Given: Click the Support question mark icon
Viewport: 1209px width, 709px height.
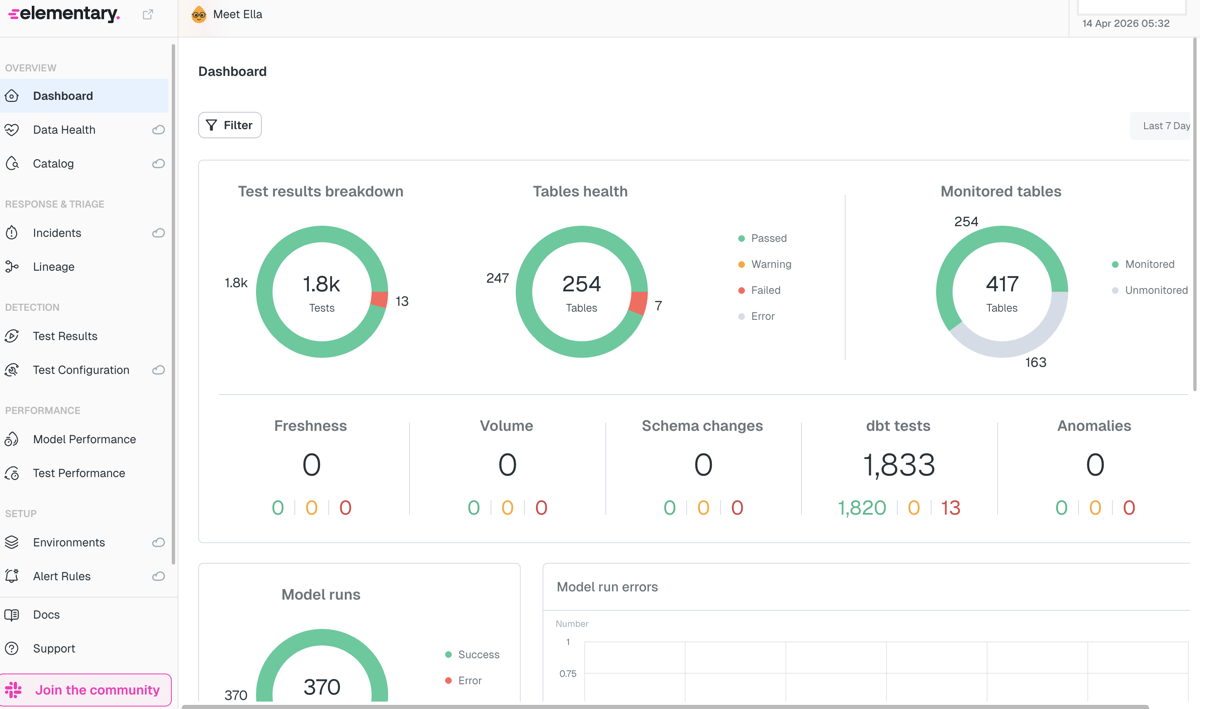Looking at the screenshot, I should [x=12, y=648].
